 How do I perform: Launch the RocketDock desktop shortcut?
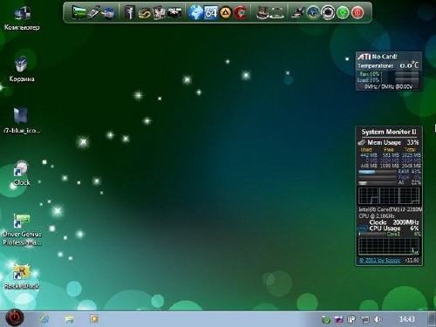pos(22,276)
